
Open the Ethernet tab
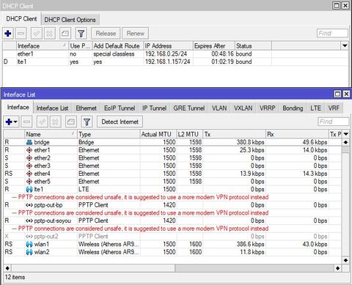pos(86,108)
